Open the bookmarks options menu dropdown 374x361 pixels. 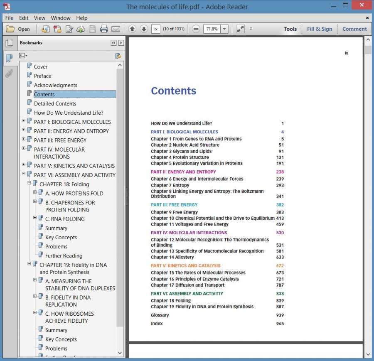(x=23, y=56)
